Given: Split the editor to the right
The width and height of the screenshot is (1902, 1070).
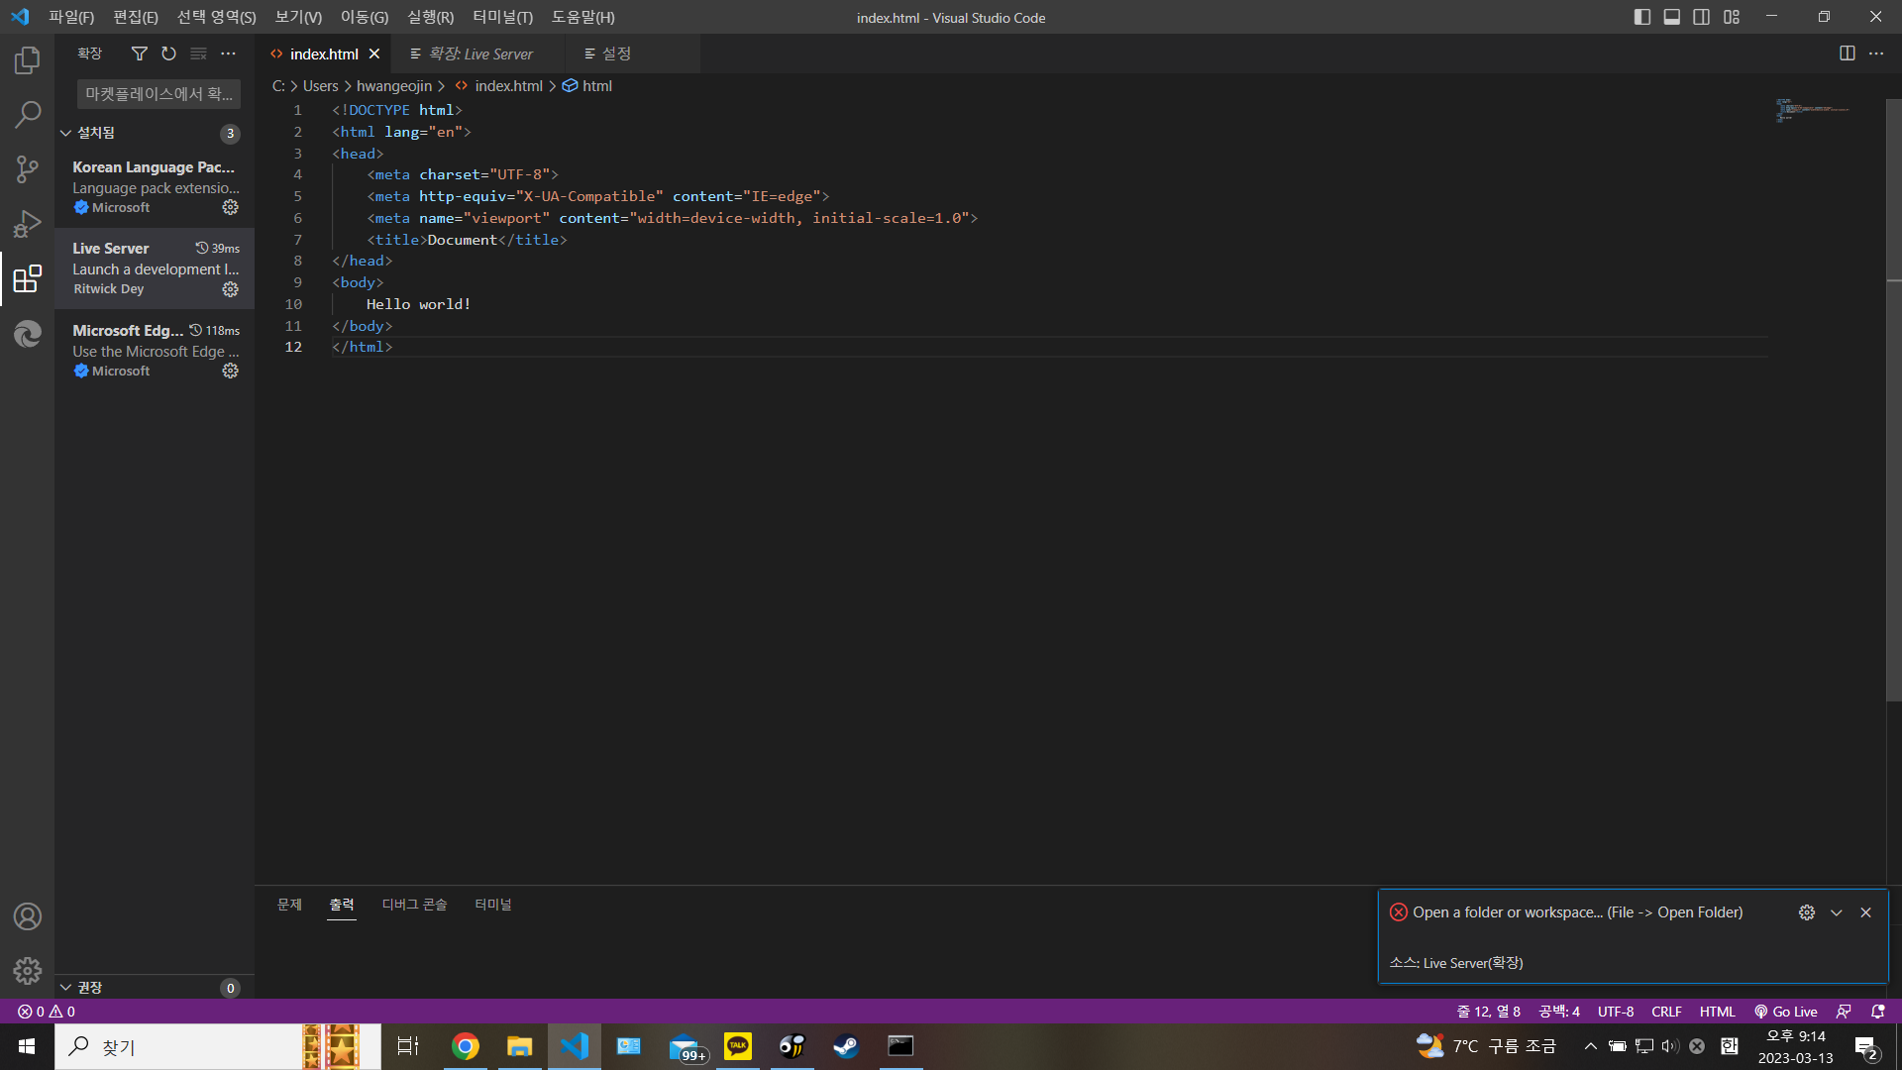Looking at the screenshot, I should [x=1847, y=53].
